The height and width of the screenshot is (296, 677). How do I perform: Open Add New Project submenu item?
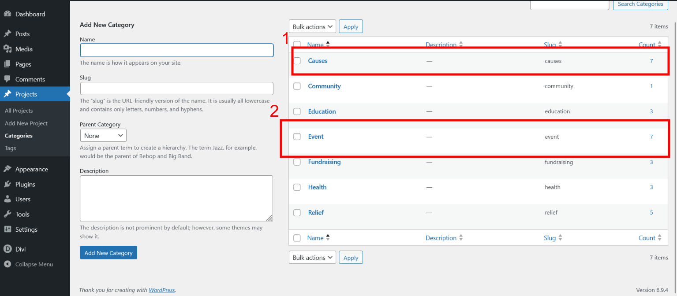(26, 123)
